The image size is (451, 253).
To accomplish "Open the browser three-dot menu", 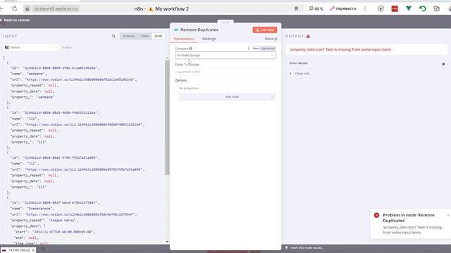I will click(x=365, y=8).
